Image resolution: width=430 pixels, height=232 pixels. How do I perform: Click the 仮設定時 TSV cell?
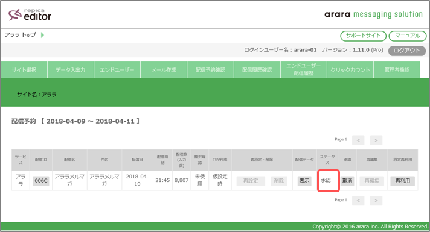(x=220, y=180)
